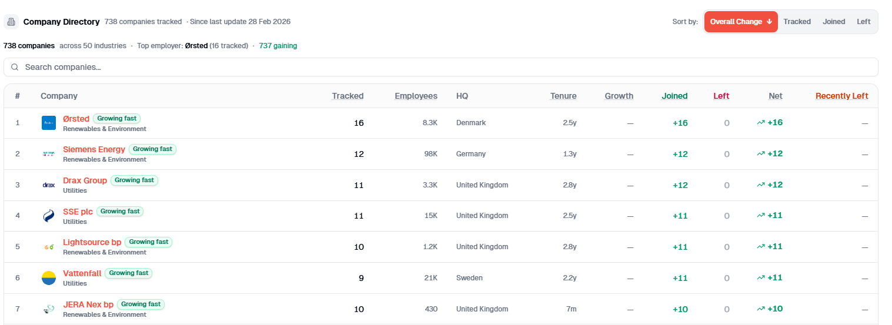Click the Employees column header
The image size is (892, 325).
pos(416,96)
